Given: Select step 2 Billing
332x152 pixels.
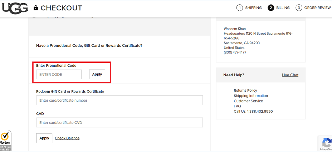Looking at the screenshot, I should (x=279, y=8).
